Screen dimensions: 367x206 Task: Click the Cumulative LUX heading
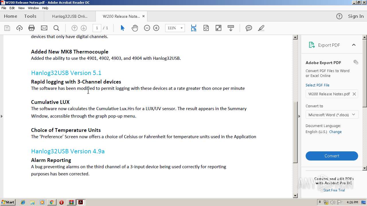click(50, 102)
